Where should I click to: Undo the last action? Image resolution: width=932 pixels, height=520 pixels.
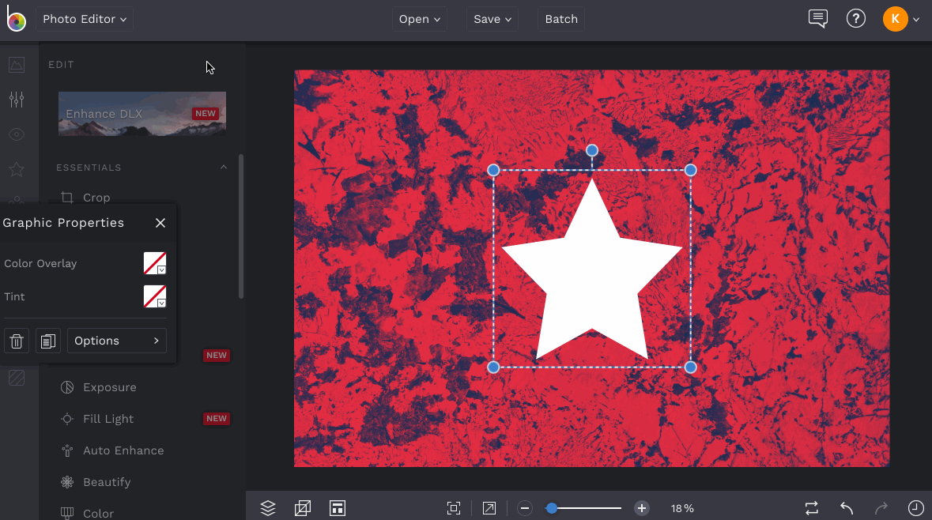coord(847,508)
